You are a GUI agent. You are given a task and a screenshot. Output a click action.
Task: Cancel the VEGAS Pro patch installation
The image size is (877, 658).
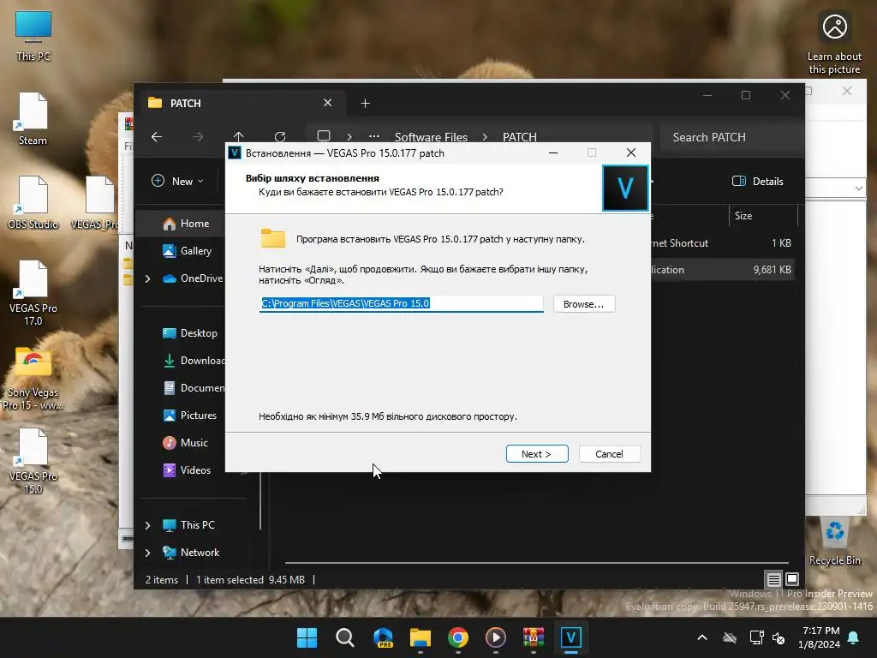click(609, 454)
